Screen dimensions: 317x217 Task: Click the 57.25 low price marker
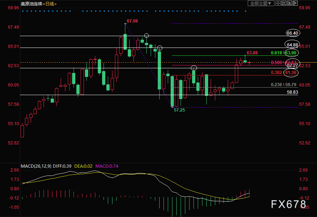pyautogui.click(x=179, y=110)
